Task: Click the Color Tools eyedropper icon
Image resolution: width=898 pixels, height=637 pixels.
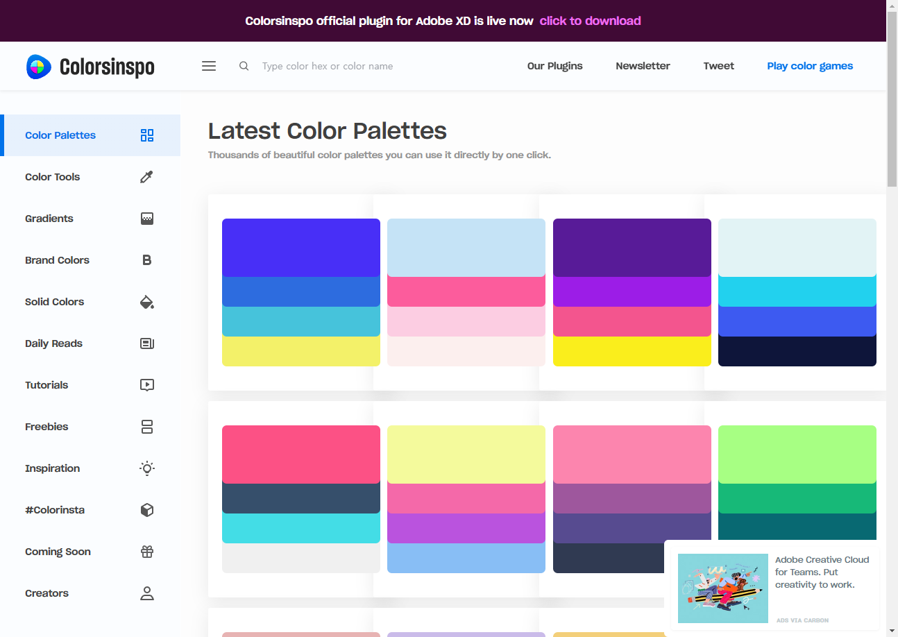Action: point(146,177)
